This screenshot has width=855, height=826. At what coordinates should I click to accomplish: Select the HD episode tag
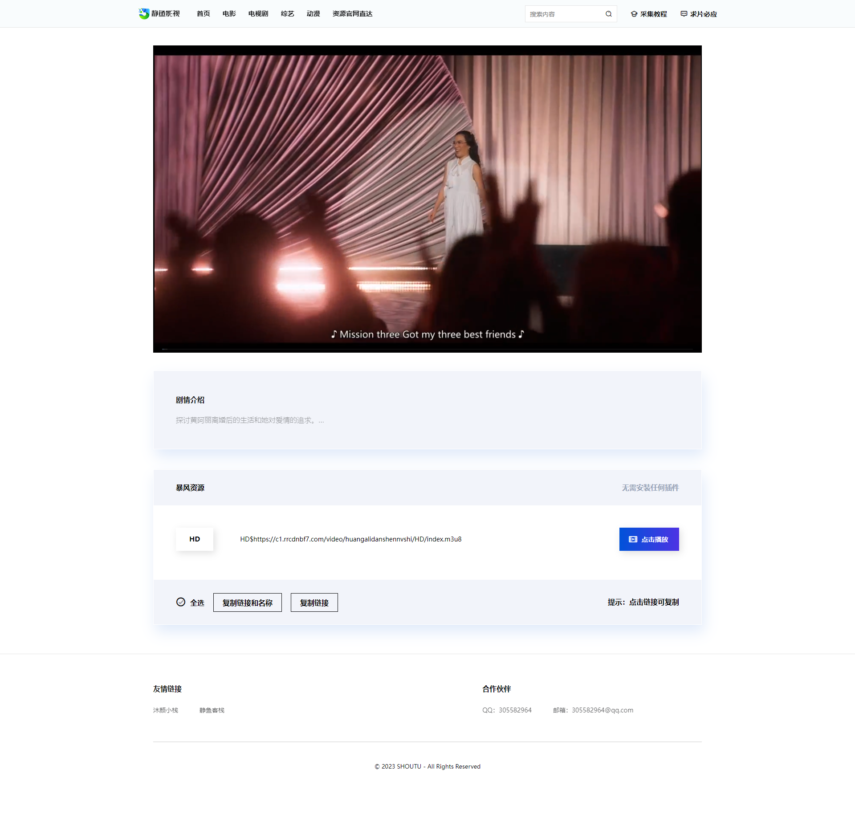coord(195,539)
